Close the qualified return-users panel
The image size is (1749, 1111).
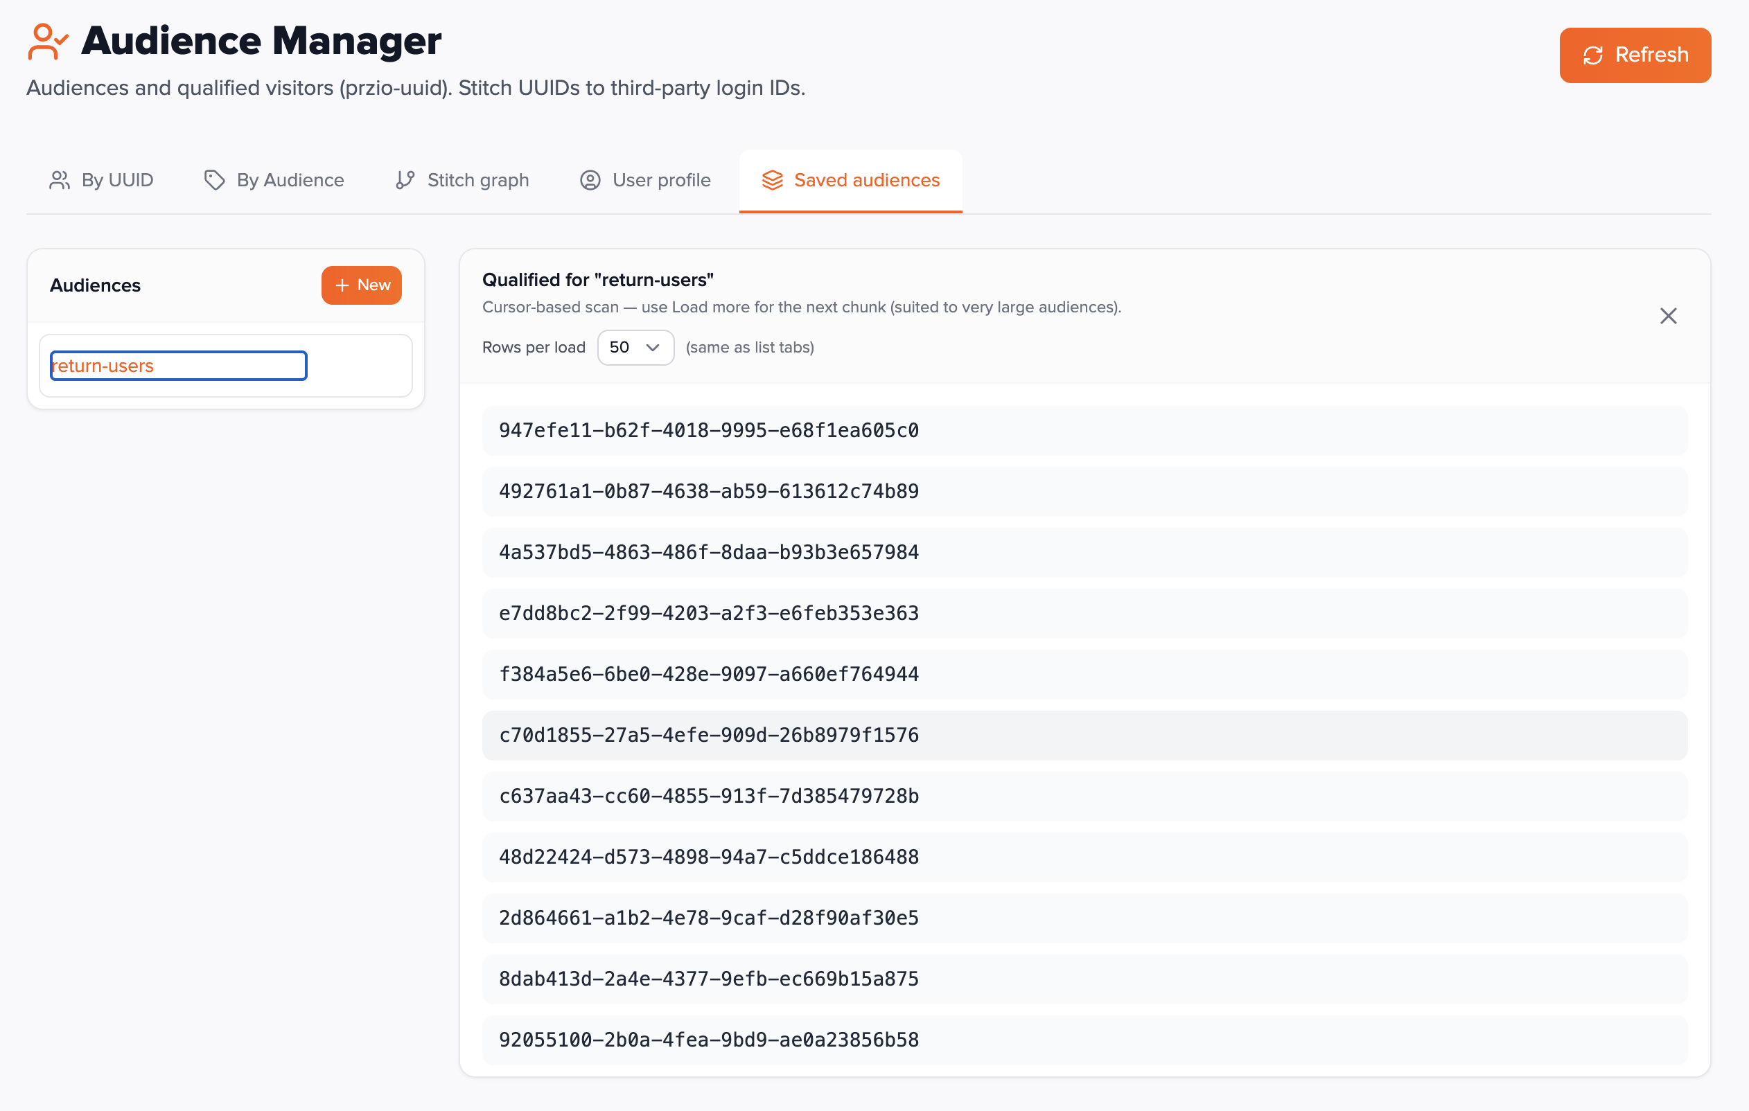[1668, 316]
